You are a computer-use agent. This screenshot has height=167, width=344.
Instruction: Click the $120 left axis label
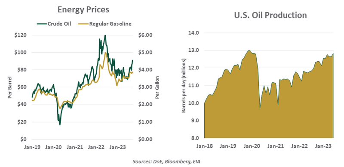[20, 35]
